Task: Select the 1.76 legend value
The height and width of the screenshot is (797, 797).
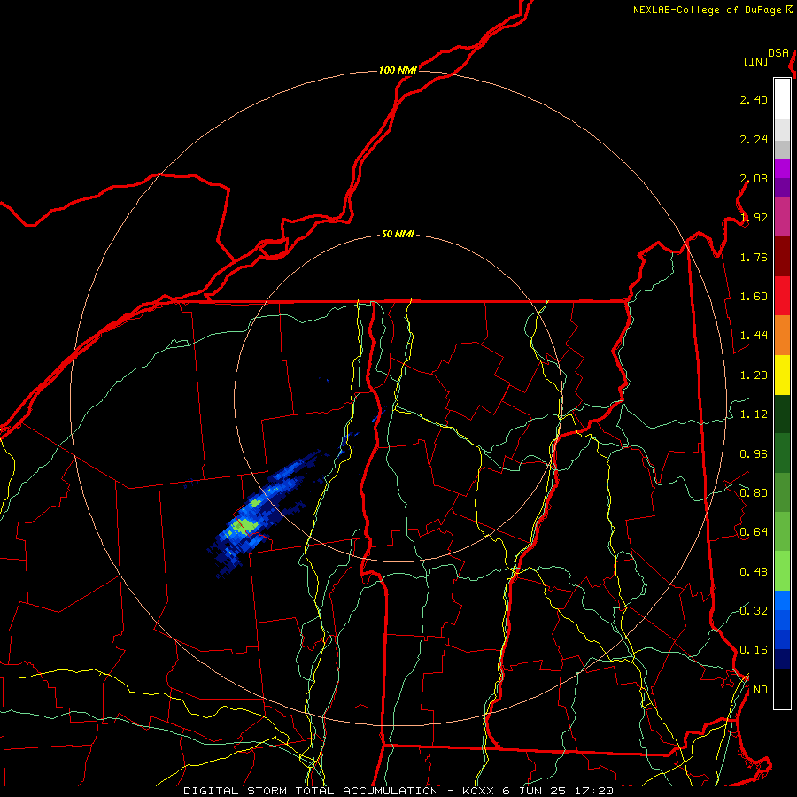Action: pos(754,257)
